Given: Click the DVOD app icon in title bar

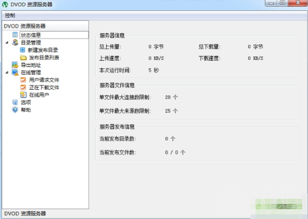Looking at the screenshot, I should pyautogui.click(x=5, y=4).
